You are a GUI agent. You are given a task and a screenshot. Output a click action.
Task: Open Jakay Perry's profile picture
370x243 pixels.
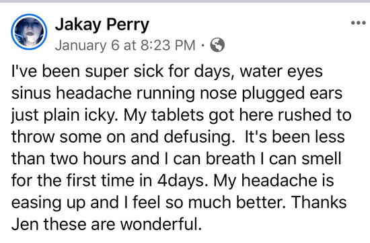(x=29, y=32)
